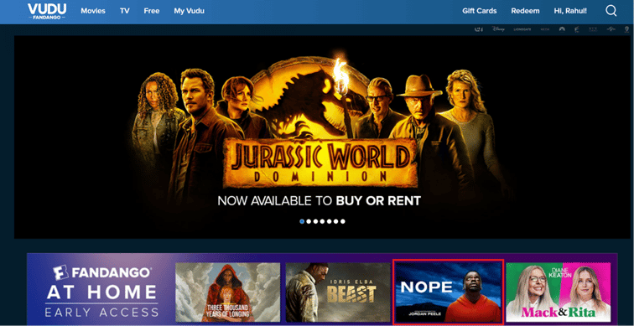Go to the Free section

click(x=152, y=11)
